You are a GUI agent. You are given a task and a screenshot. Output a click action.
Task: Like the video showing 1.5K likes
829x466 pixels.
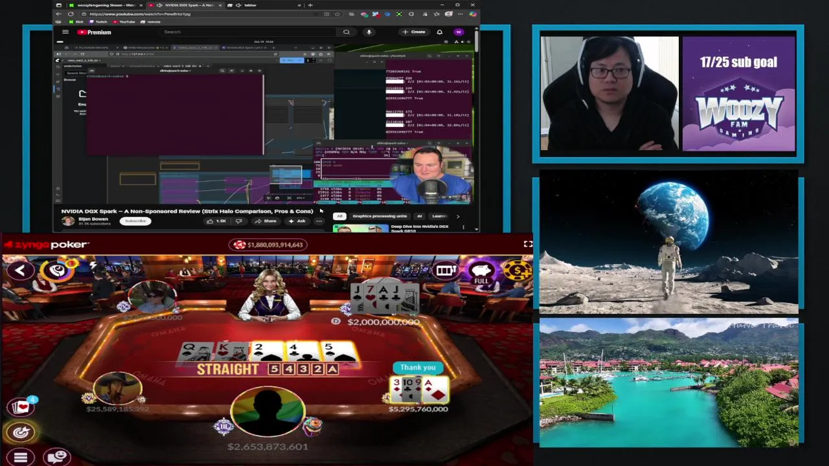[x=217, y=221]
